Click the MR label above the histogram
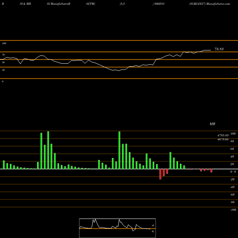The image size is (238, 238). [212, 124]
